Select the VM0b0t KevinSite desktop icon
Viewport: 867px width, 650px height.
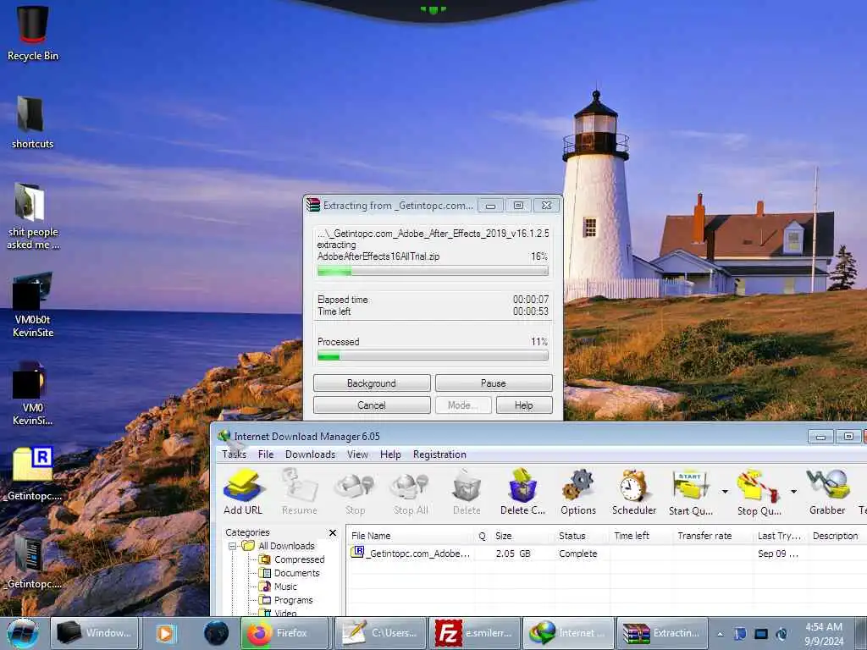coord(33,304)
